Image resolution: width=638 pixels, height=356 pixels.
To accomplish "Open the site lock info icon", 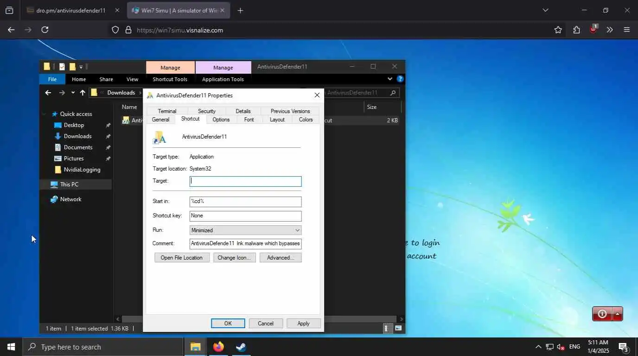I will [x=128, y=30].
